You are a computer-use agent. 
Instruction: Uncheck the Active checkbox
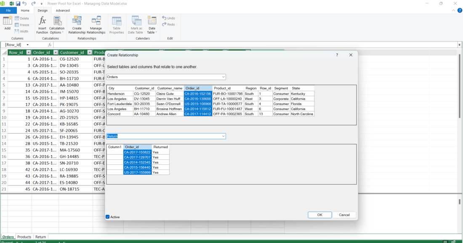[108, 217]
